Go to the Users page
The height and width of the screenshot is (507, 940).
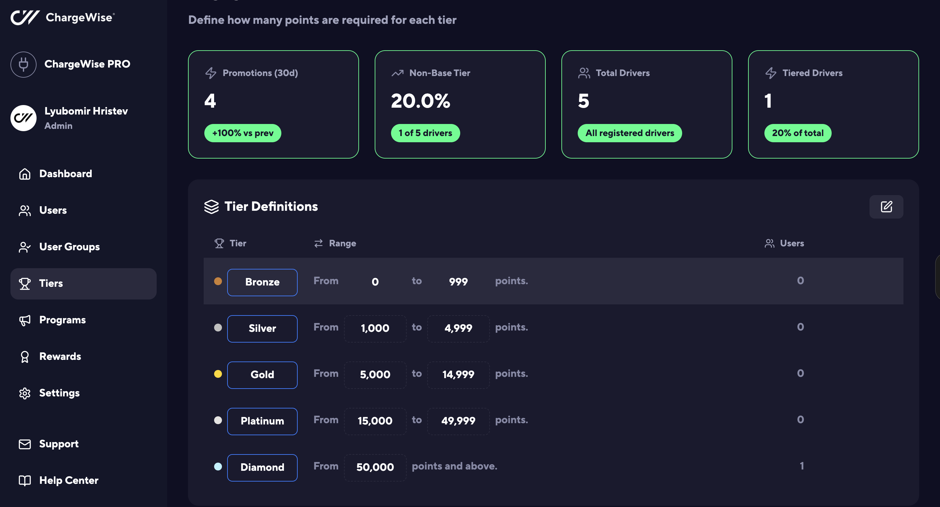[53, 210]
